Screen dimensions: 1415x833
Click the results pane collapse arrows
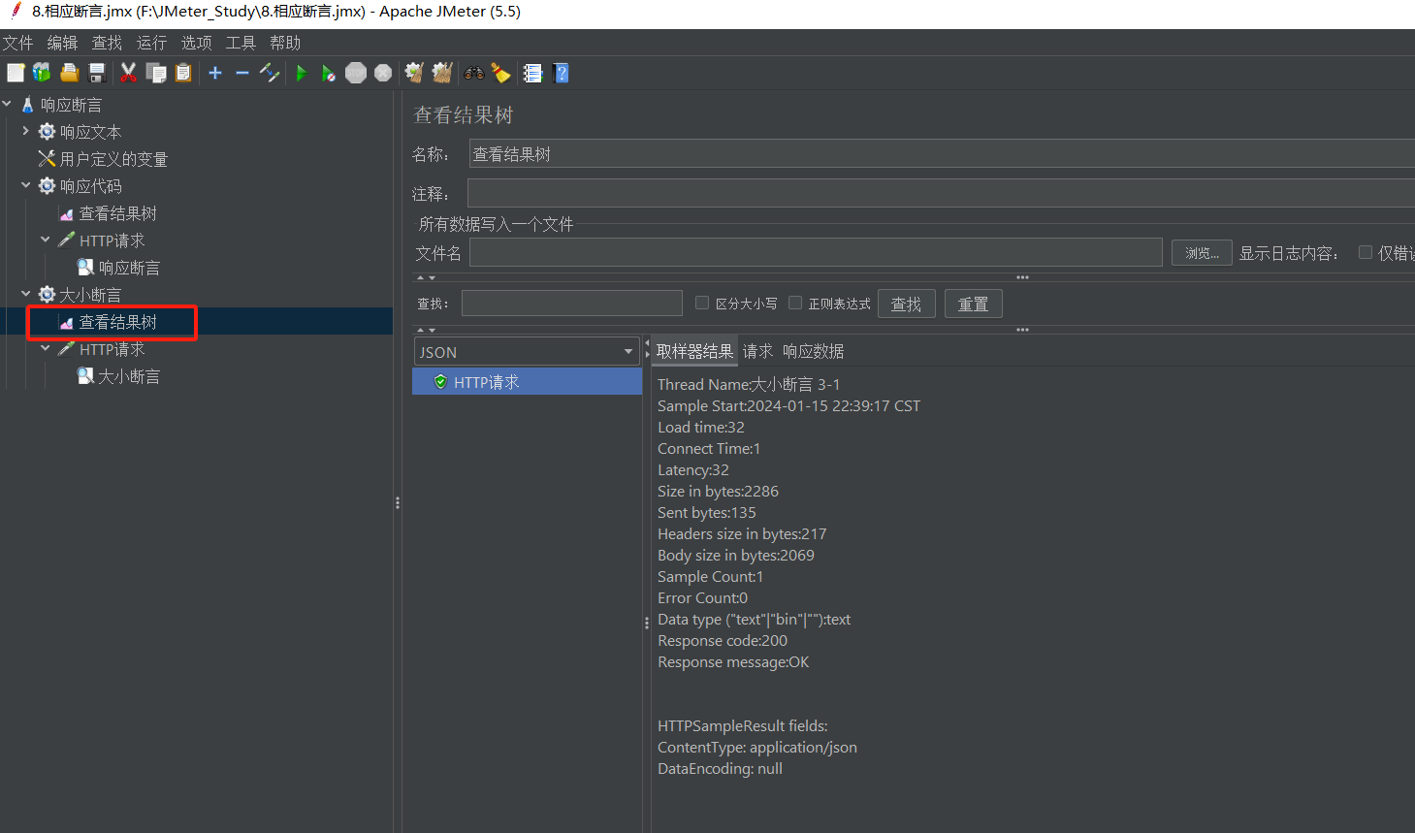pyautogui.click(x=647, y=347)
